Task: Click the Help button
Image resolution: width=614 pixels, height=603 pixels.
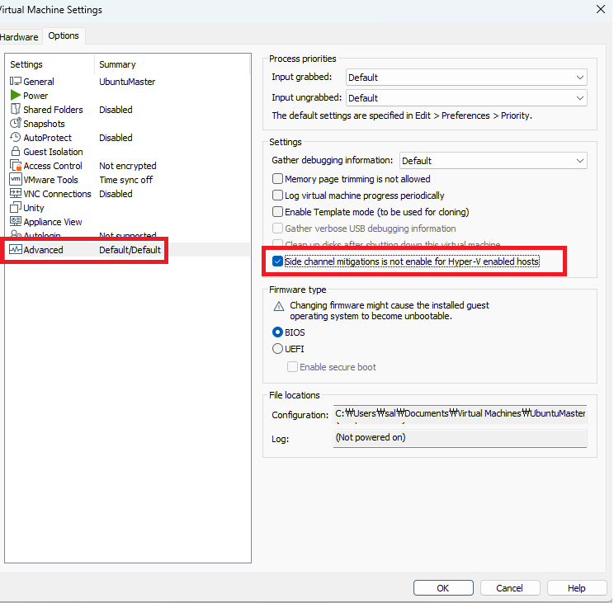Action: coord(576,587)
